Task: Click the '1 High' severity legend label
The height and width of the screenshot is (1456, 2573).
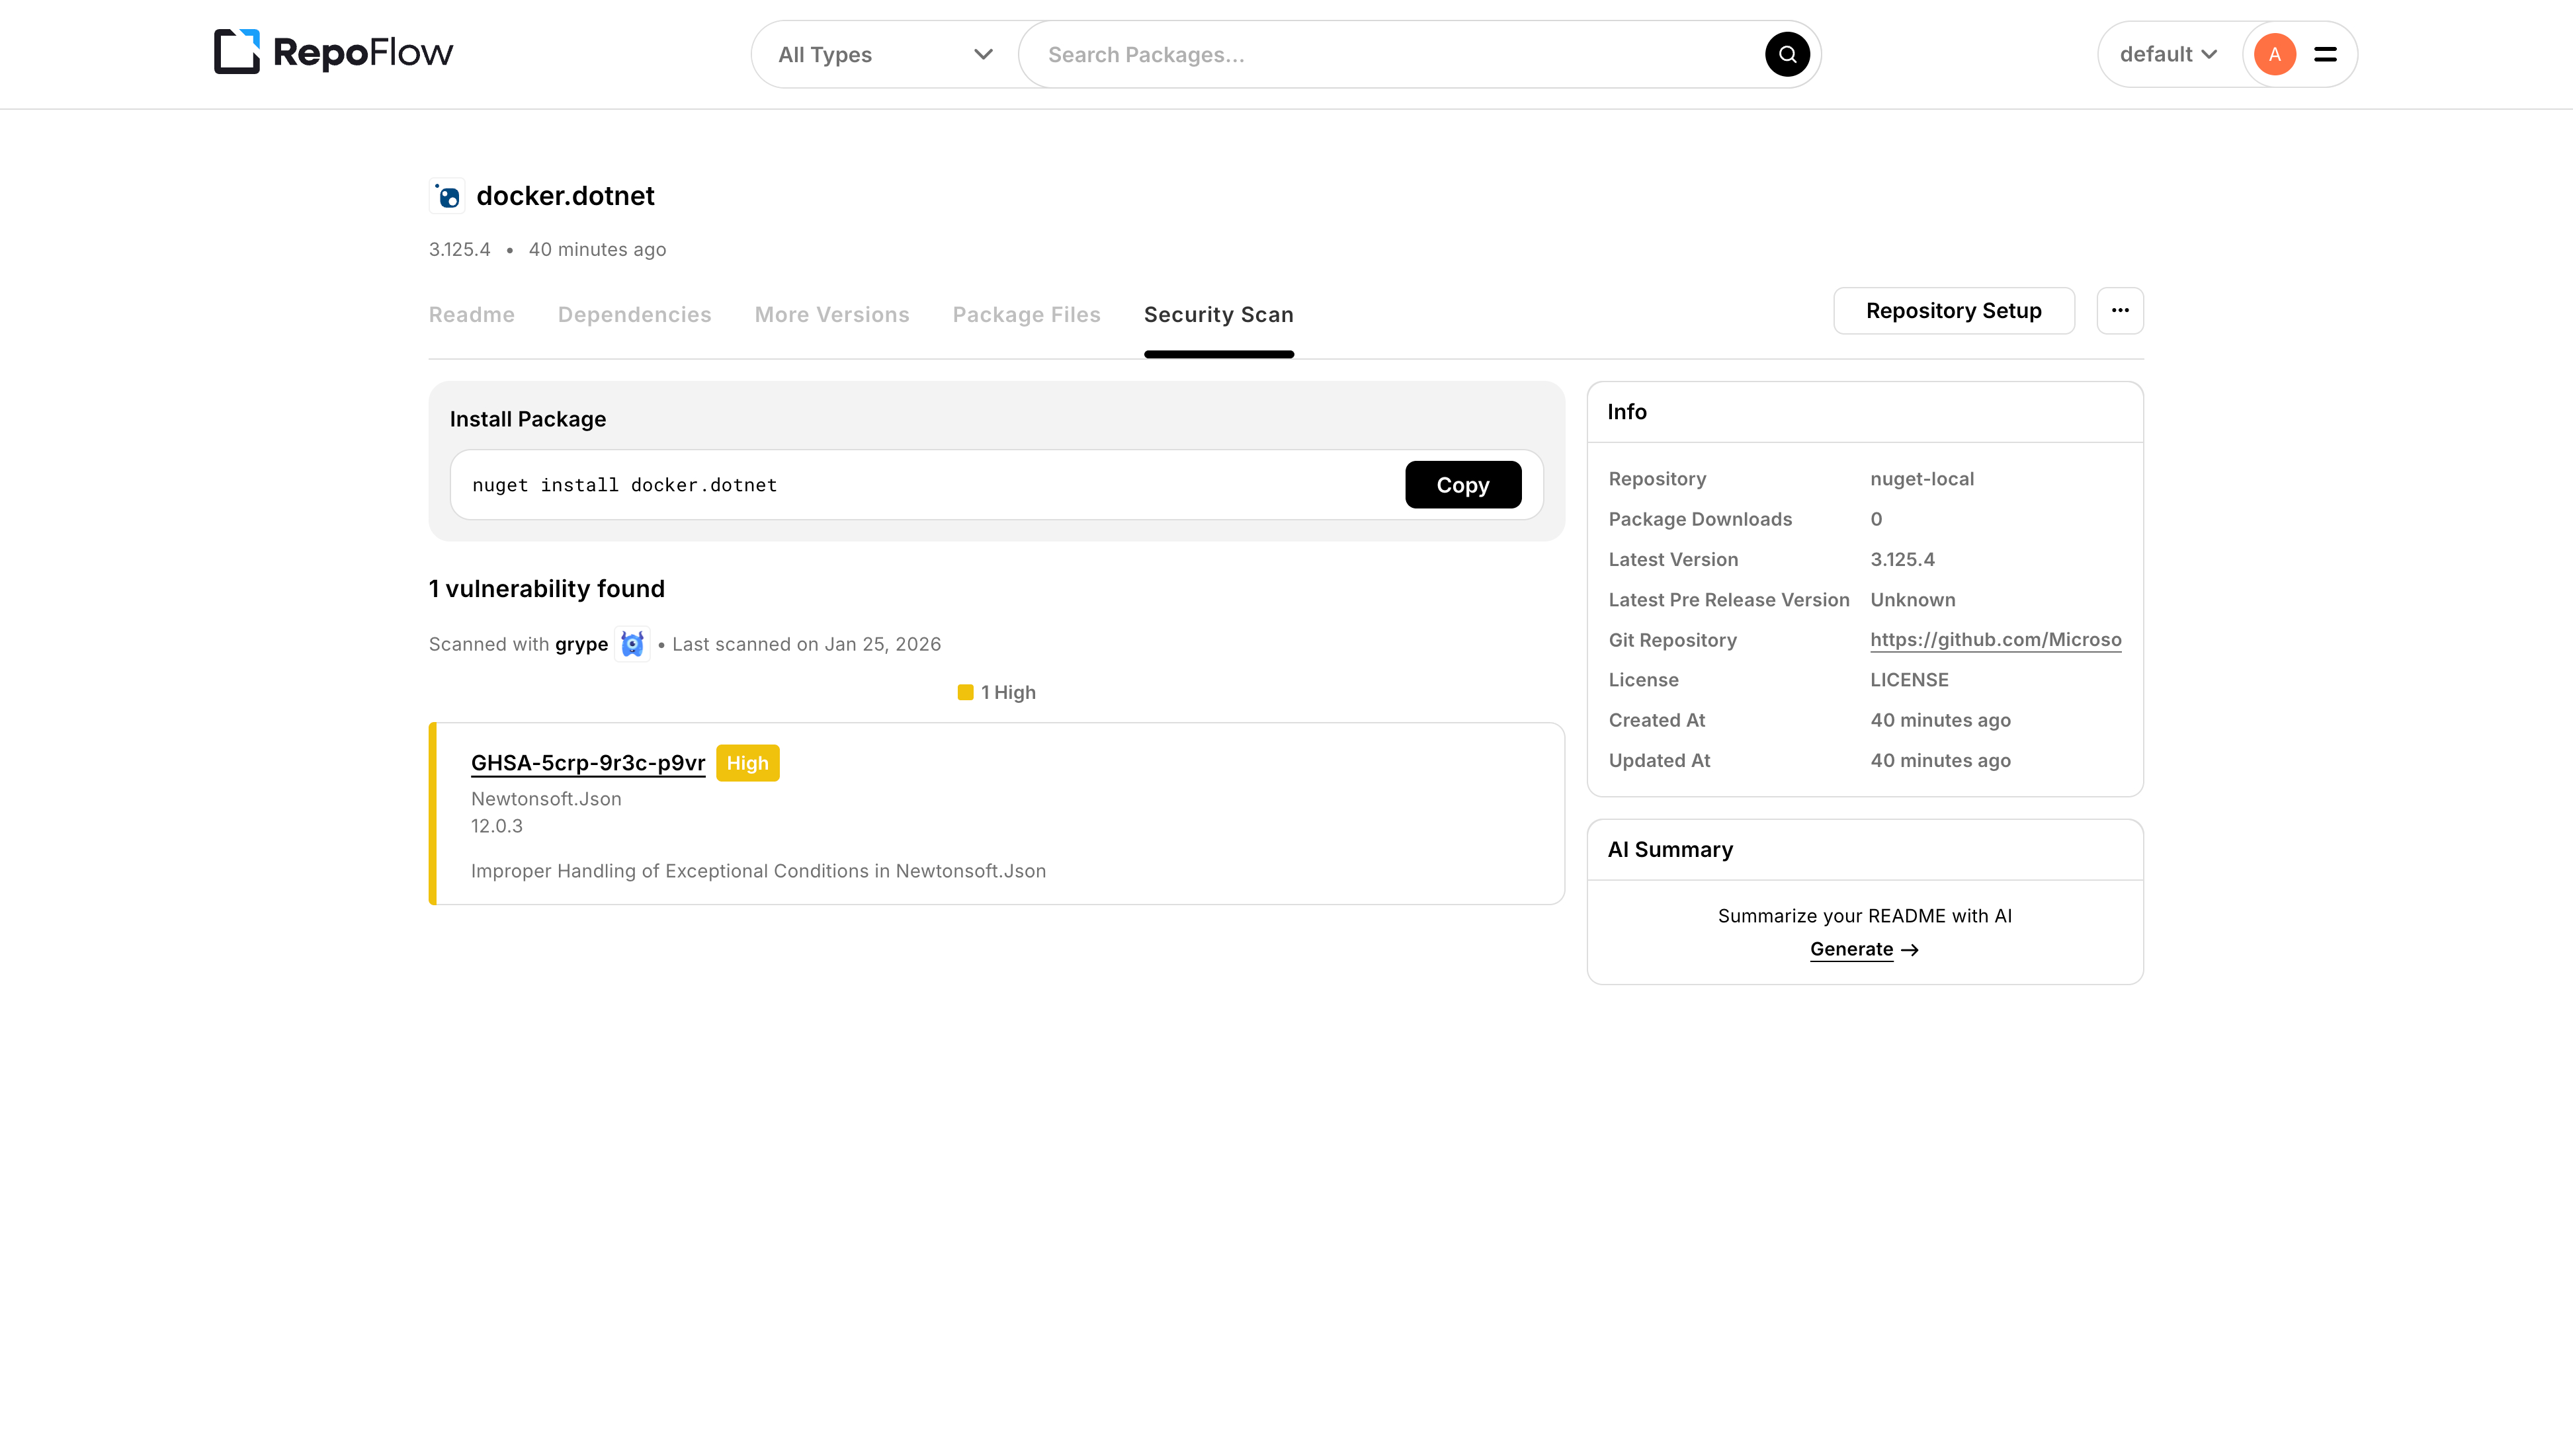Action: point(1008,692)
